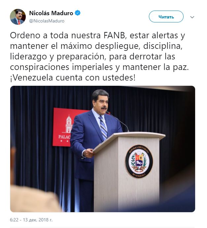Expand the tweet options chevron menu
Viewport: 207px width, 228px height.
[x=192, y=17]
